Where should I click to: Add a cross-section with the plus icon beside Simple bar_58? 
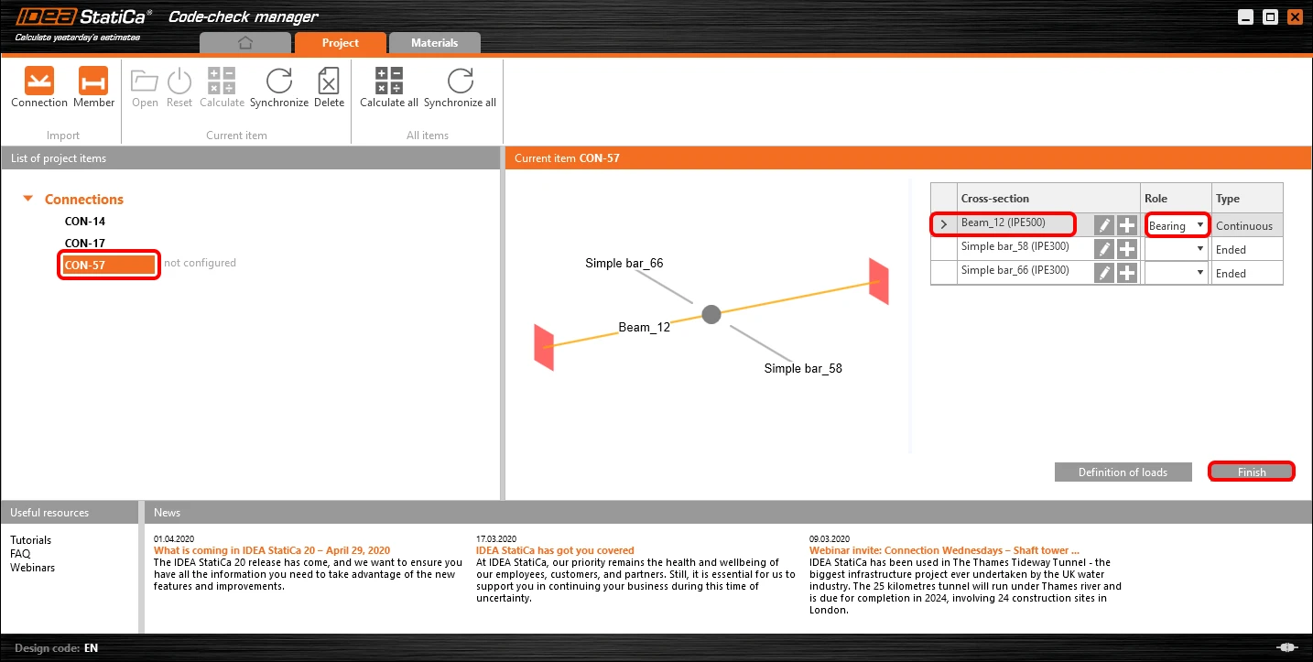pyautogui.click(x=1127, y=248)
